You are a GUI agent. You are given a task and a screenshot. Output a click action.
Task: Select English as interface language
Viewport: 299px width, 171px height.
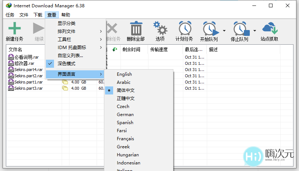pos(139,74)
